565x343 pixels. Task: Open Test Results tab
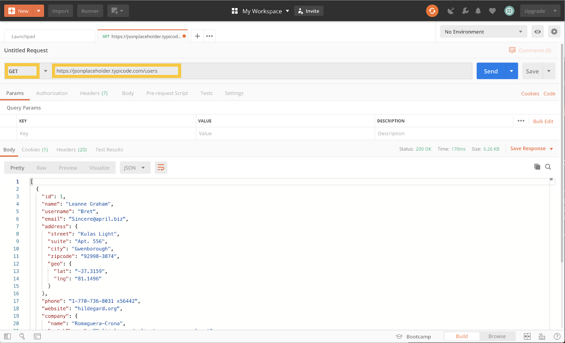[109, 149]
